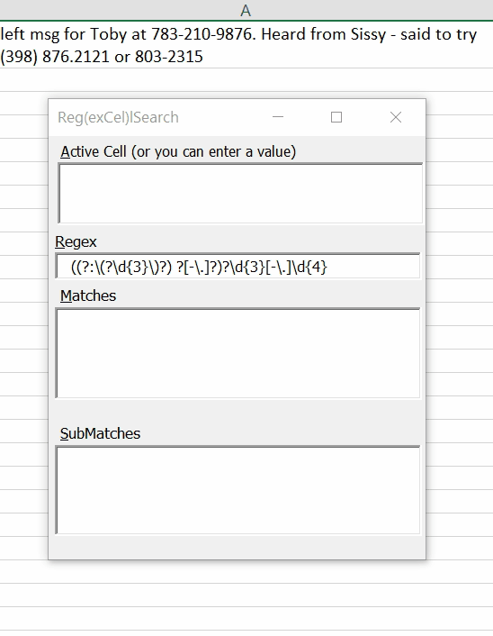Focus the Matches results box
This screenshot has height=636, width=493.
[x=238, y=353]
